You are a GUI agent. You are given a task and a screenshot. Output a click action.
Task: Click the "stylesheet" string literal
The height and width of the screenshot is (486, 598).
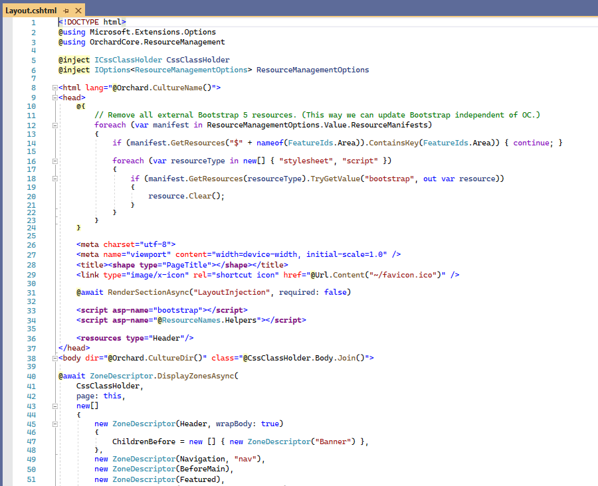pyautogui.click(x=306, y=161)
